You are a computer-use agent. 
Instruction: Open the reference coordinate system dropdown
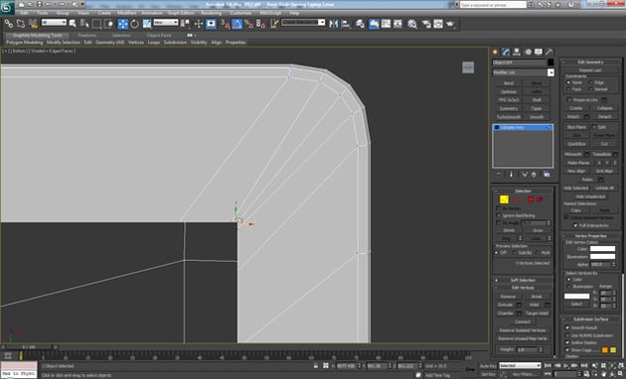pyautogui.click(x=166, y=23)
